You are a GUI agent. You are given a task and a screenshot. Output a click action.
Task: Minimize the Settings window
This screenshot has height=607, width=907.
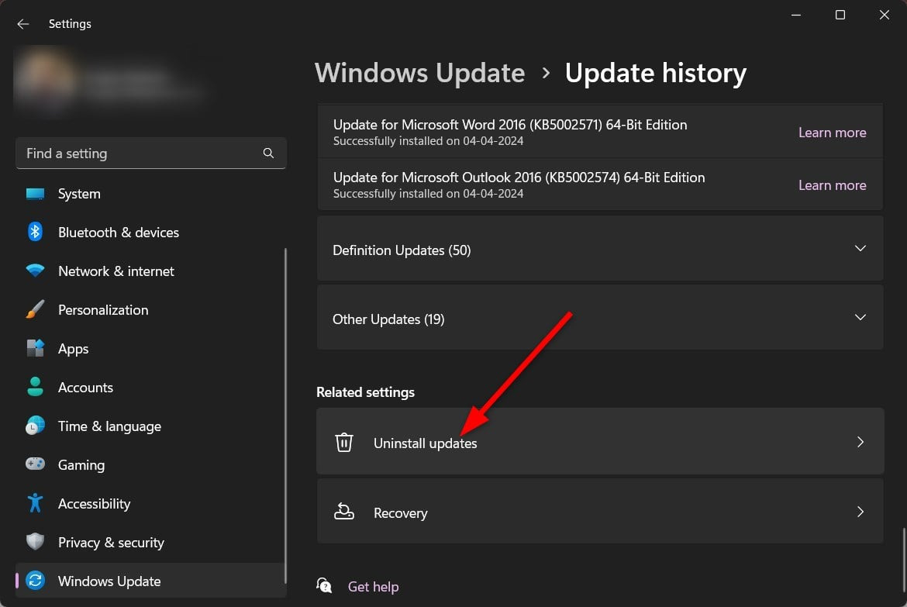point(796,15)
